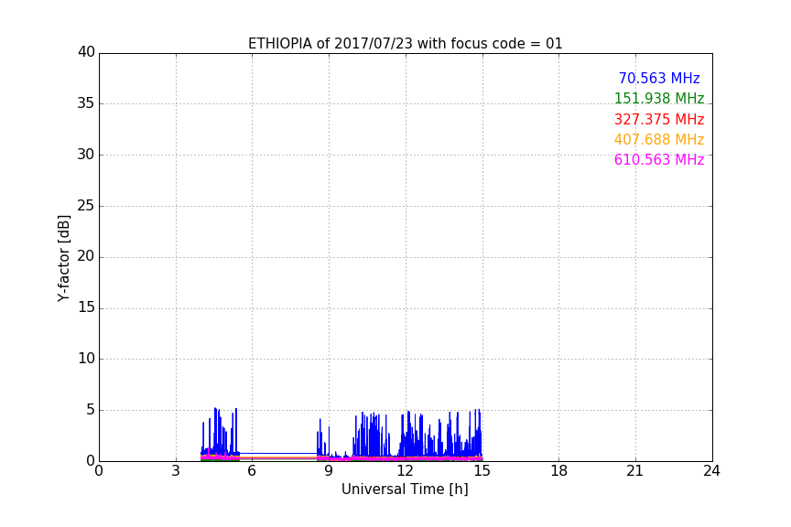Click x-axis tick label 6
The image size is (791, 527).
[x=252, y=471]
